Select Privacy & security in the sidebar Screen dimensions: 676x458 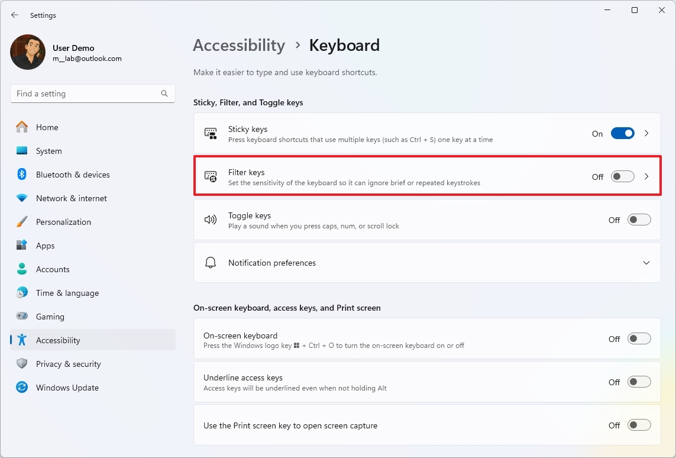coord(69,364)
